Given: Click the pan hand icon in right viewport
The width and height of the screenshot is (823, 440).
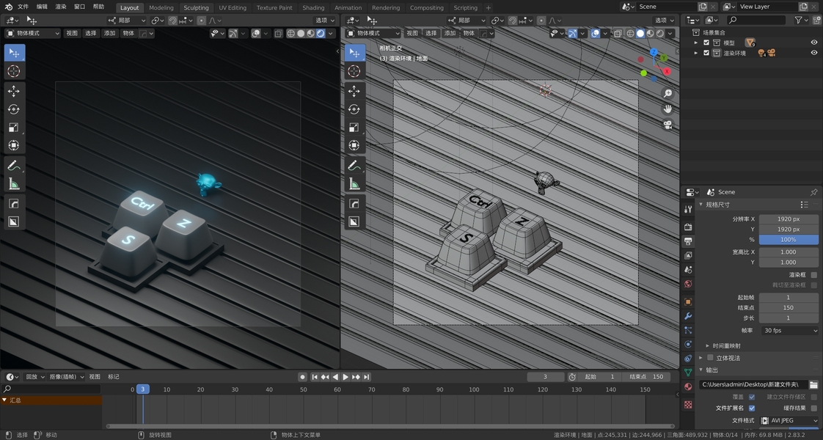Looking at the screenshot, I should (x=667, y=109).
